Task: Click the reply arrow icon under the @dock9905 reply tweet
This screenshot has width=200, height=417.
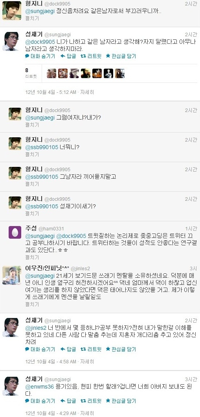Action: tap(63, 56)
